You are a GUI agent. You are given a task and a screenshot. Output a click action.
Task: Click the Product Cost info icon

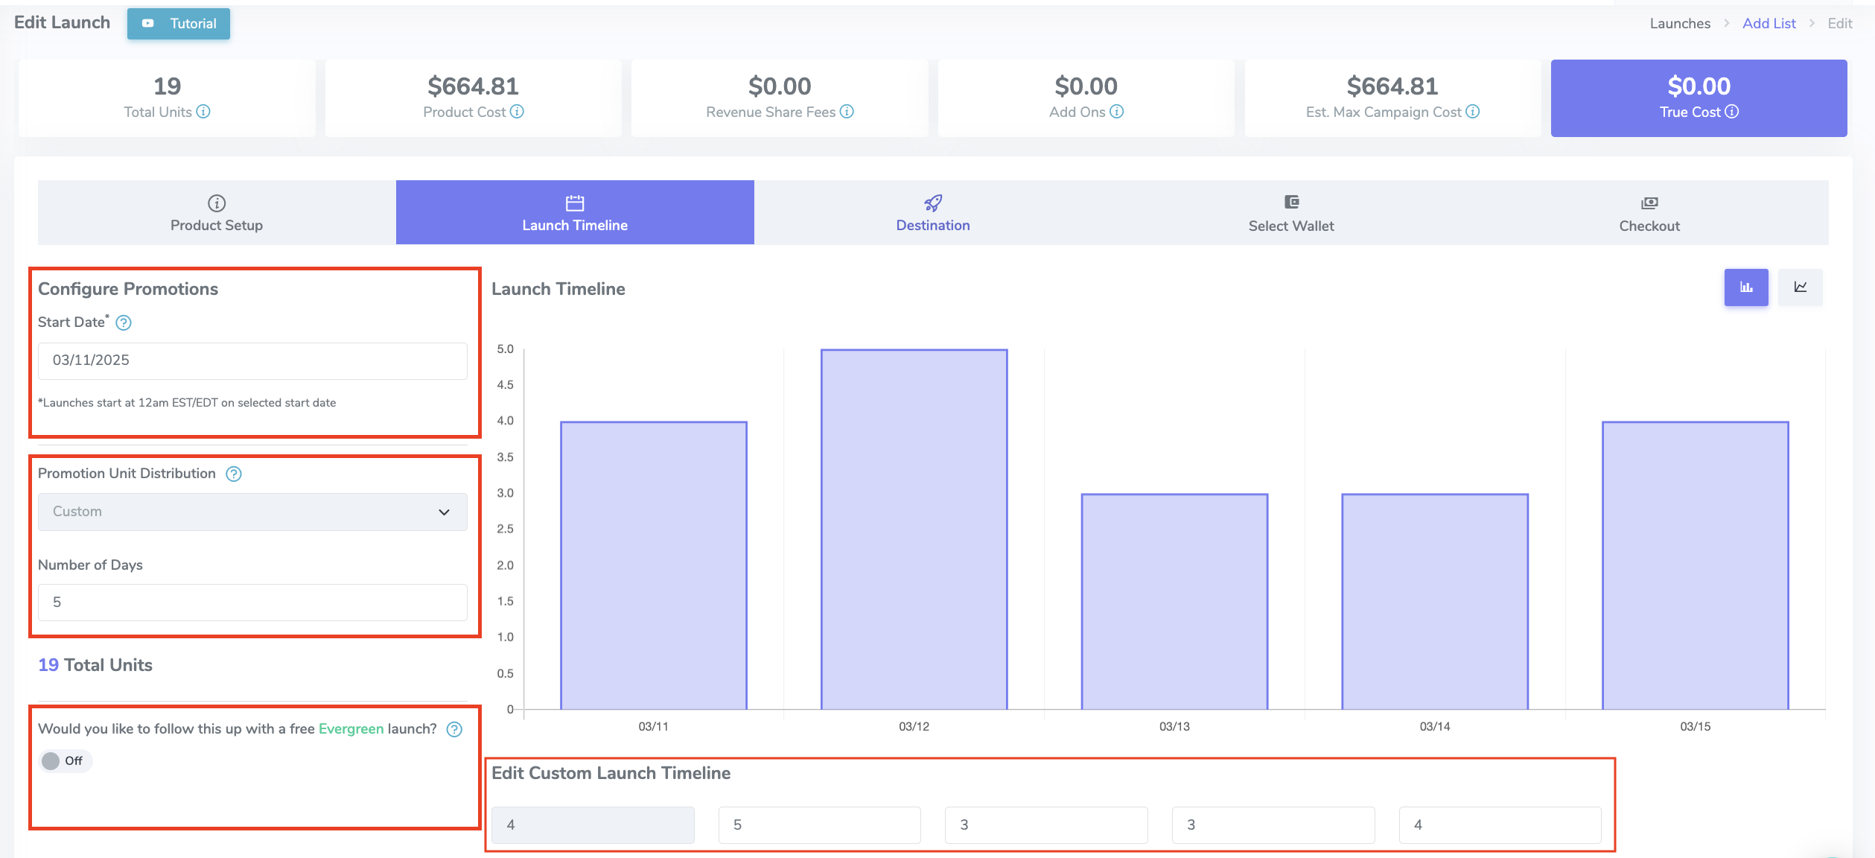click(x=517, y=112)
